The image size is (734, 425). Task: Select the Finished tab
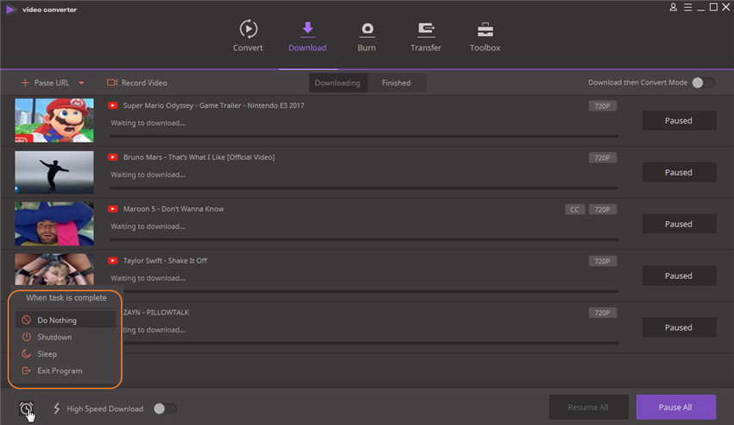[x=396, y=83]
